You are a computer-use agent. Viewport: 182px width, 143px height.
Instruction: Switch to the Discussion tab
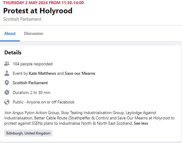point(33,34)
